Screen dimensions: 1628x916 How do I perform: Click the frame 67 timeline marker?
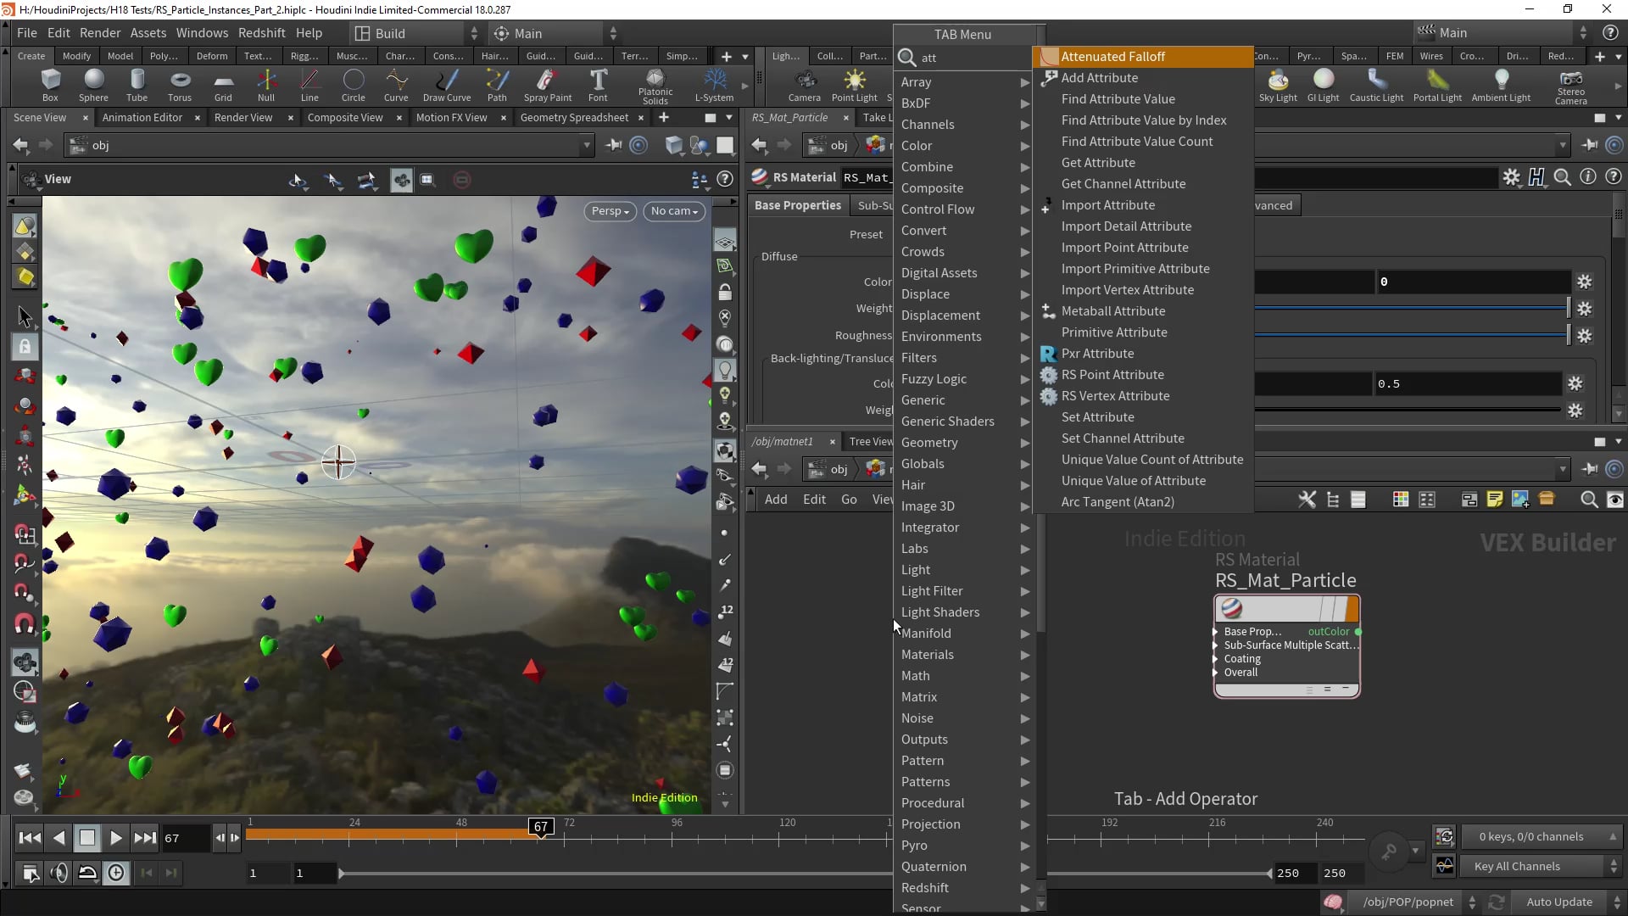point(541,827)
